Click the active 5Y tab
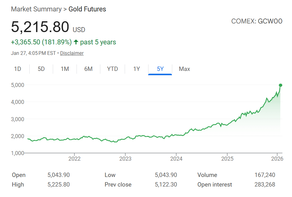 pos(160,69)
